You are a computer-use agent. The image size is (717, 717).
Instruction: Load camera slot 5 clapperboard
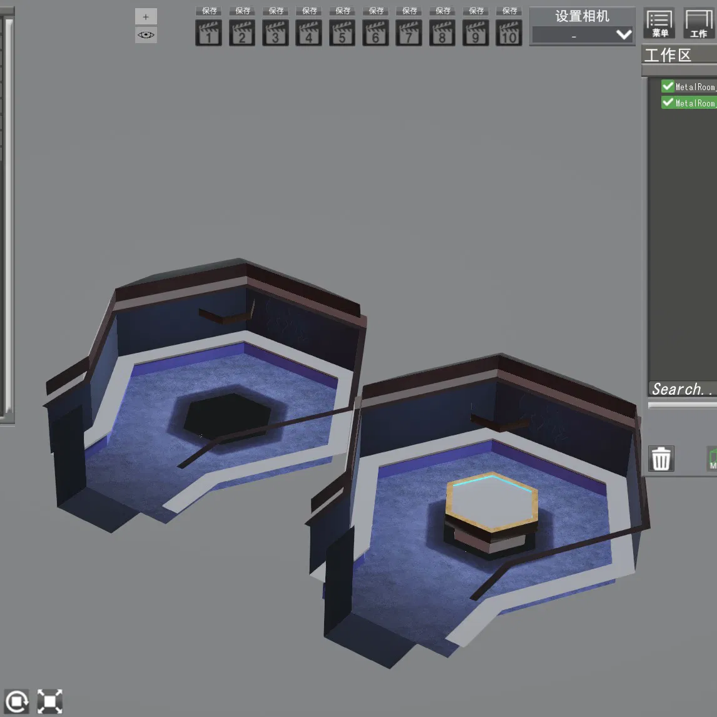pos(342,33)
